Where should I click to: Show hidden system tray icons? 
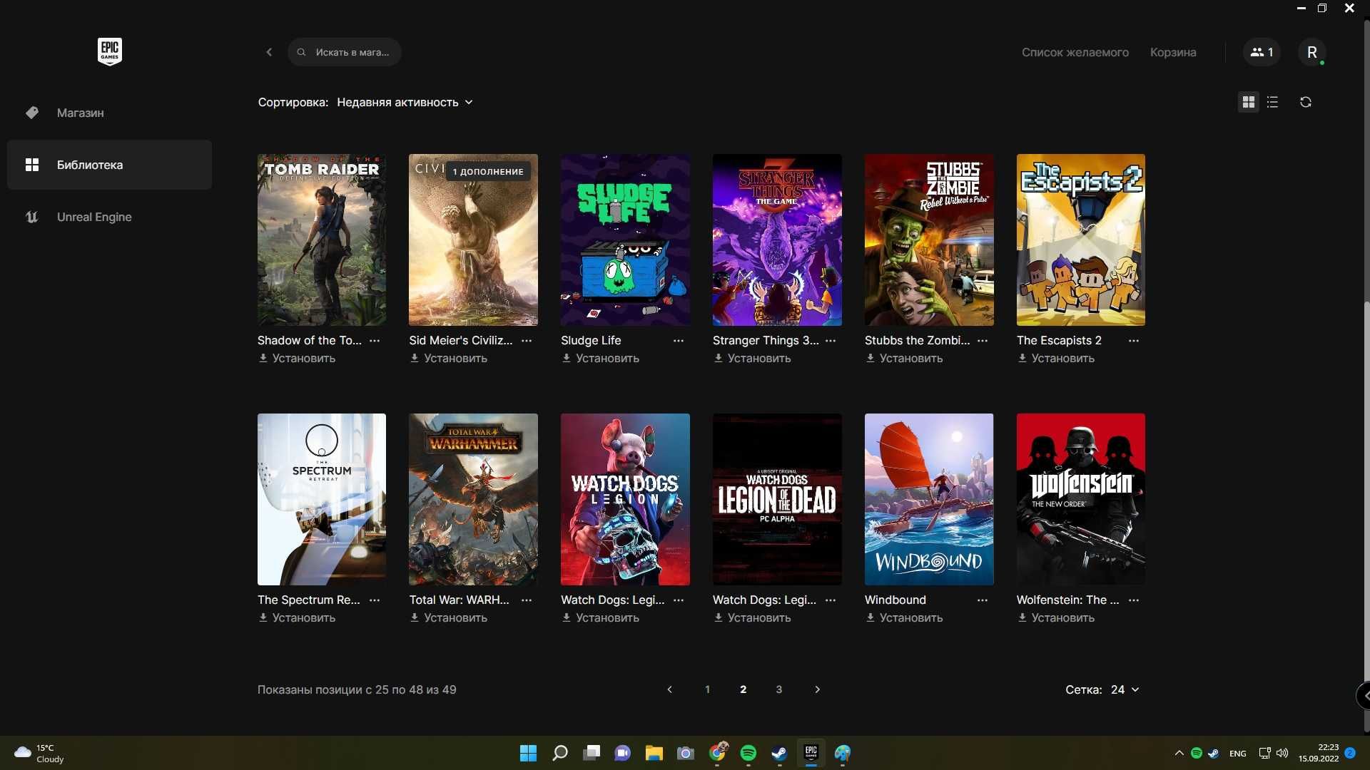pos(1179,753)
